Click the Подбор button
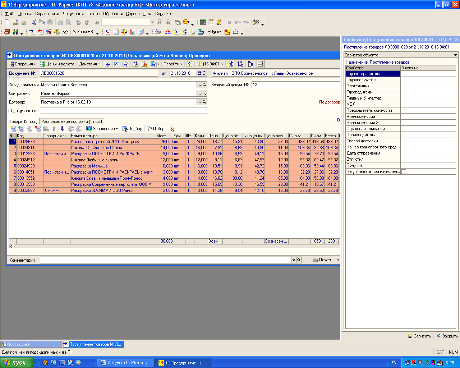This screenshot has height=368, width=460. coord(132,129)
